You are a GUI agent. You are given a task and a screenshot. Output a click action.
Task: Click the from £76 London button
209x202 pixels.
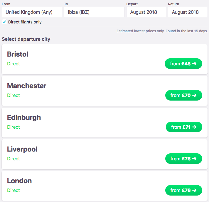coord(184,190)
